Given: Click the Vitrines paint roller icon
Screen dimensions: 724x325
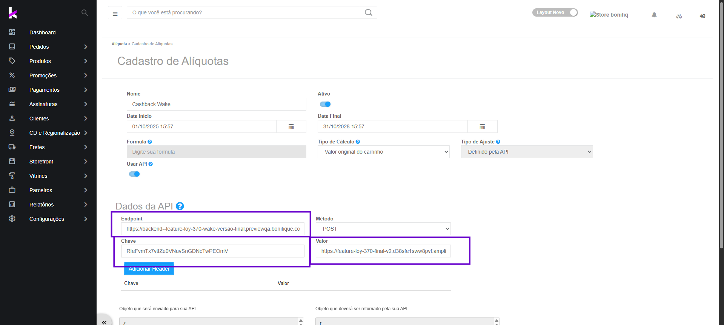Looking at the screenshot, I should [x=12, y=176].
